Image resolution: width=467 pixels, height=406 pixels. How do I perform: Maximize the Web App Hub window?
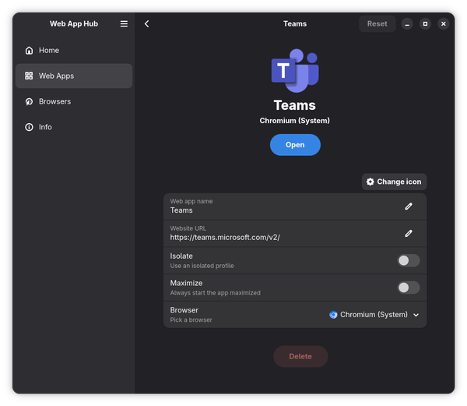click(x=425, y=24)
